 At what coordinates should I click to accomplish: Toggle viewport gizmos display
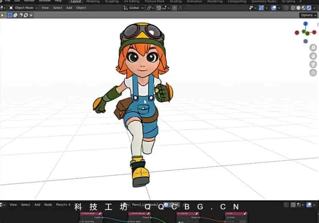coord(261,8)
